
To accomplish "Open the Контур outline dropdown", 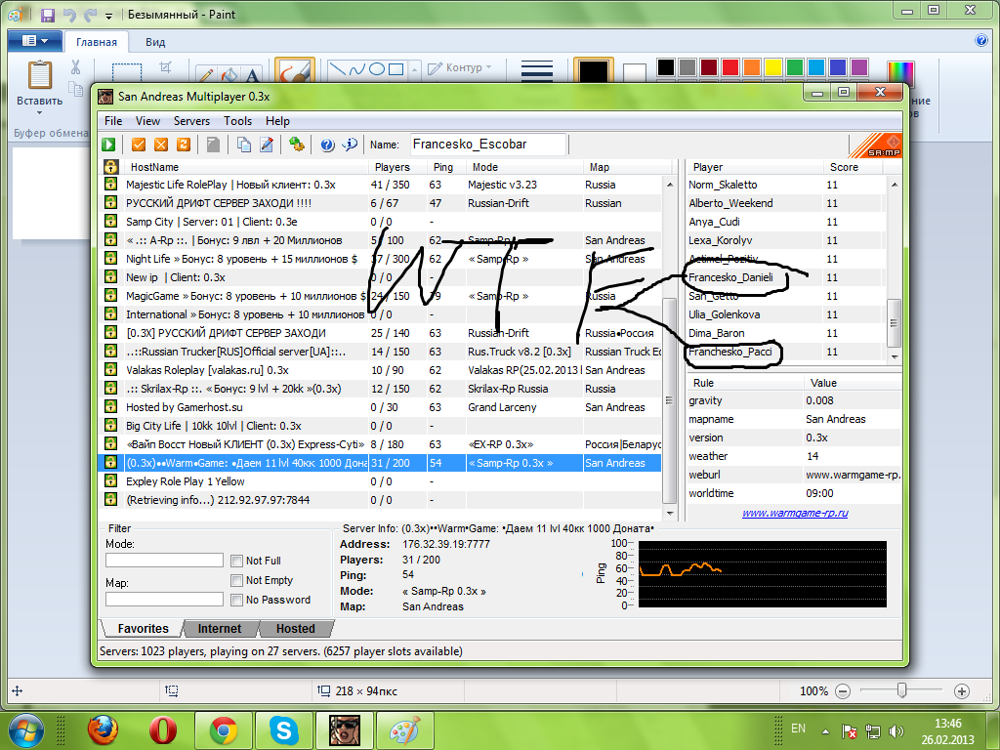I will point(460,67).
